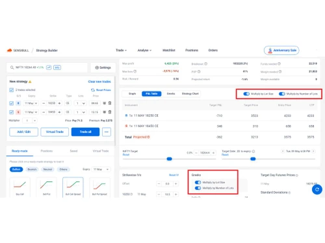This screenshot has width=325, height=243.
Task: Decrease the 18250 strike with the minus button
Action: tap(44, 103)
